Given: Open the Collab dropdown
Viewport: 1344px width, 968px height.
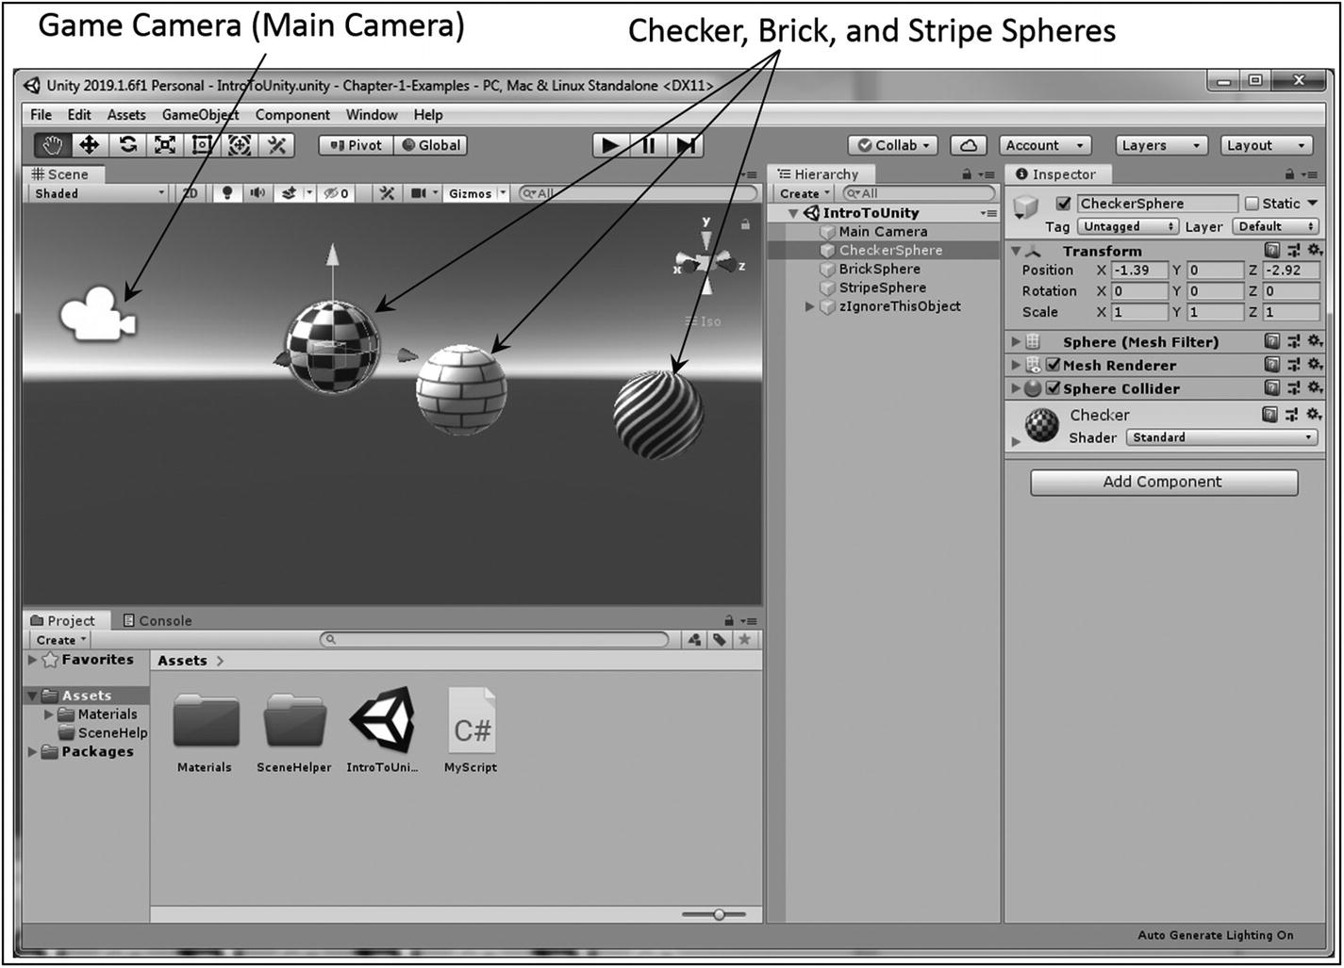Looking at the screenshot, I should point(893,145).
